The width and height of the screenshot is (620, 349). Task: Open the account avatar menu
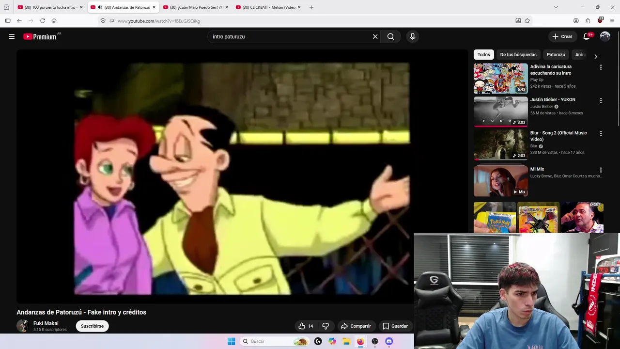pos(605,36)
